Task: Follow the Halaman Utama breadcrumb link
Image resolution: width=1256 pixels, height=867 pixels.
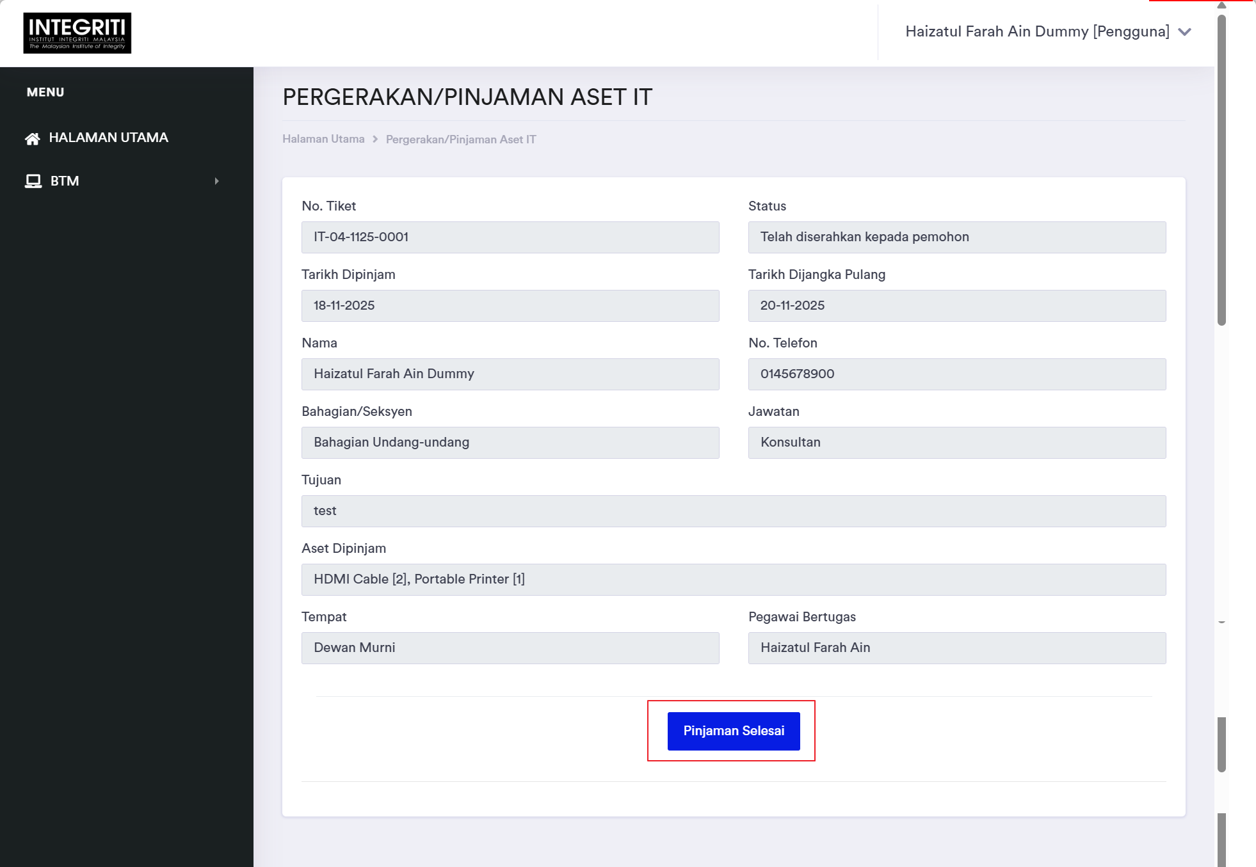Action: 323,139
